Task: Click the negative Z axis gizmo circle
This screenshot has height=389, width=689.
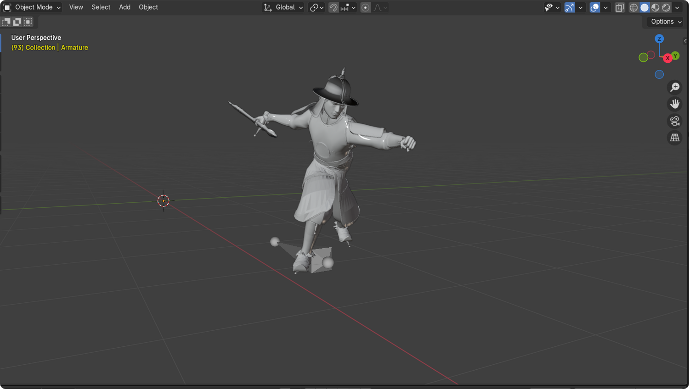Action: click(x=659, y=74)
